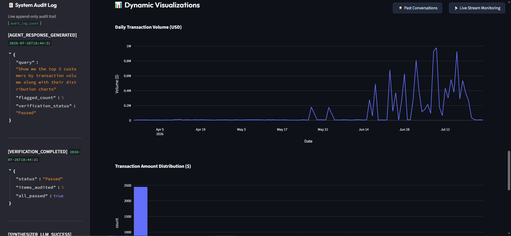Click the Past Conversations detective icon
The width and height of the screenshot is (511, 236).
400,8
